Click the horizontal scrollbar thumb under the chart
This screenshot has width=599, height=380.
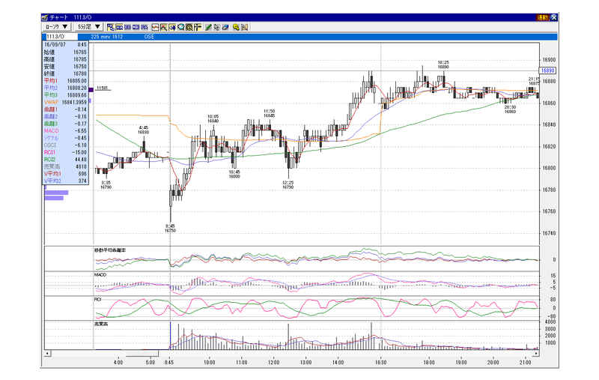[142, 353]
